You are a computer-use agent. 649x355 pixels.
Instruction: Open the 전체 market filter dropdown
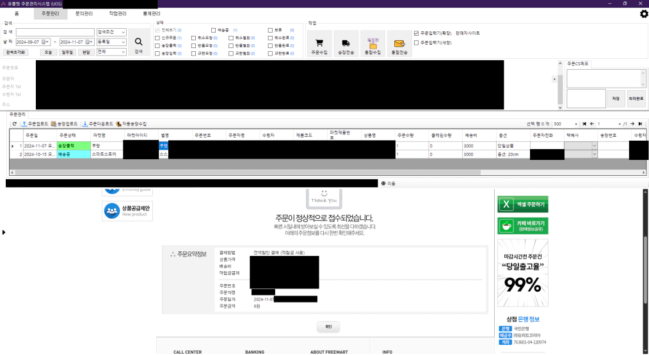click(111, 52)
